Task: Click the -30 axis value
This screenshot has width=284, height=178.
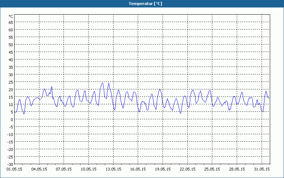Action: [10, 164]
